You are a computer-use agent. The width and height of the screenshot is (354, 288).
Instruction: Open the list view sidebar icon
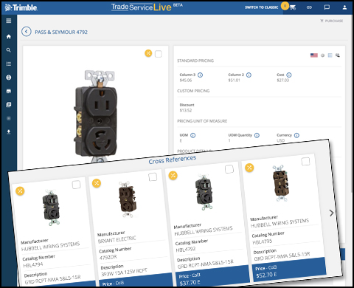coord(9,64)
